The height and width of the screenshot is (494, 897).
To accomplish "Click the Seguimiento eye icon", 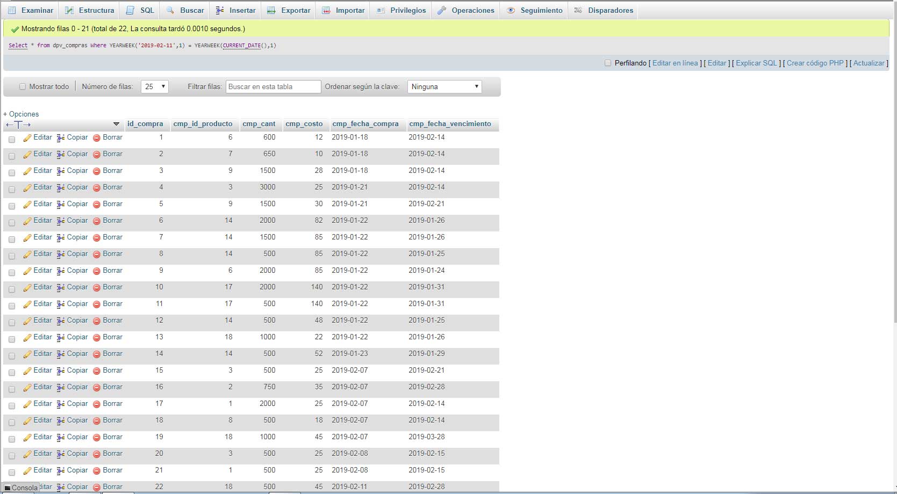I will (x=511, y=10).
